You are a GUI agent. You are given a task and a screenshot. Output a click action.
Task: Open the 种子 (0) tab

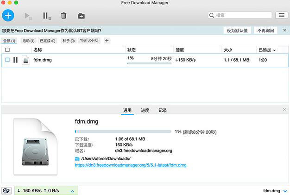(69, 41)
